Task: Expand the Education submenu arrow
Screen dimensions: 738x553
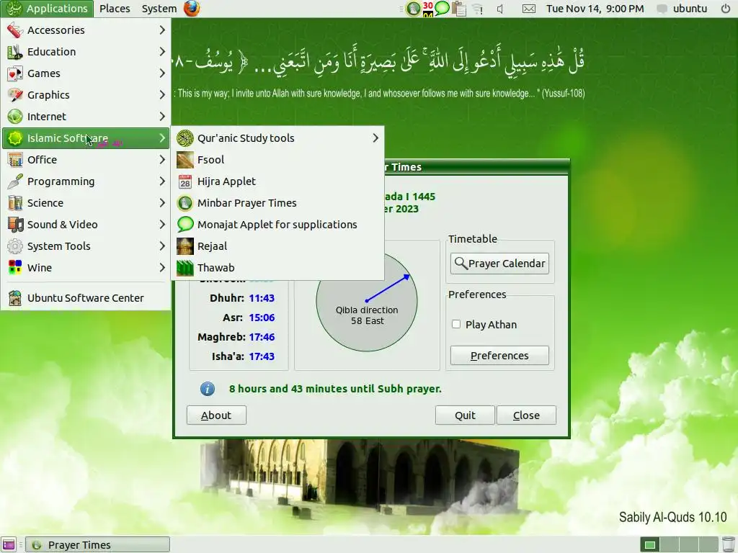Action: pyautogui.click(x=162, y=52)
